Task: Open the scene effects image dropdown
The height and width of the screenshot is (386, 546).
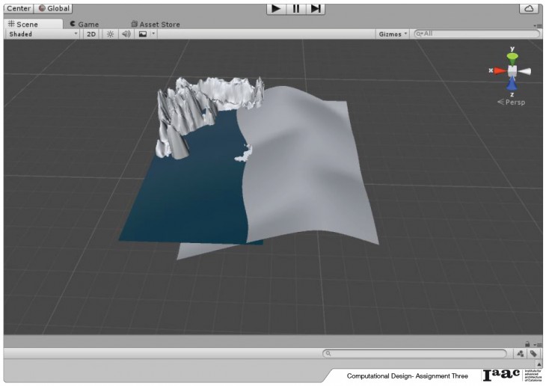Action: coord(145,34)
